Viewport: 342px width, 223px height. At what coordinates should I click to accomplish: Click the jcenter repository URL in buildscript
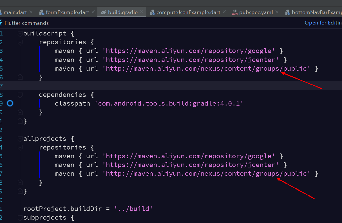(191, 60)
